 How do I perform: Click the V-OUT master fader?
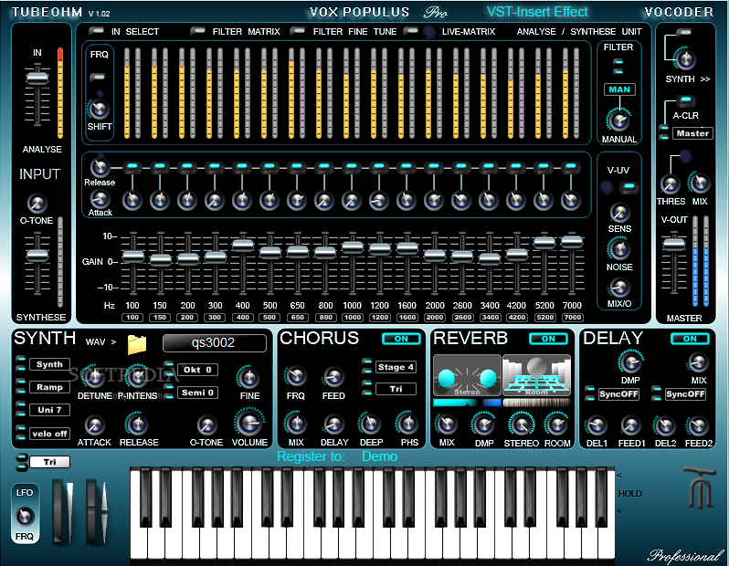pos(673,243)
